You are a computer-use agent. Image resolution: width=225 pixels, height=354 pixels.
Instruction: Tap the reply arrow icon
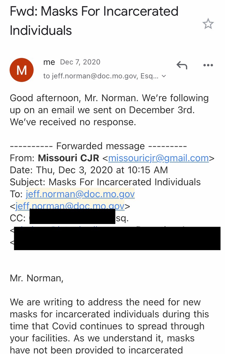point(182,65)
